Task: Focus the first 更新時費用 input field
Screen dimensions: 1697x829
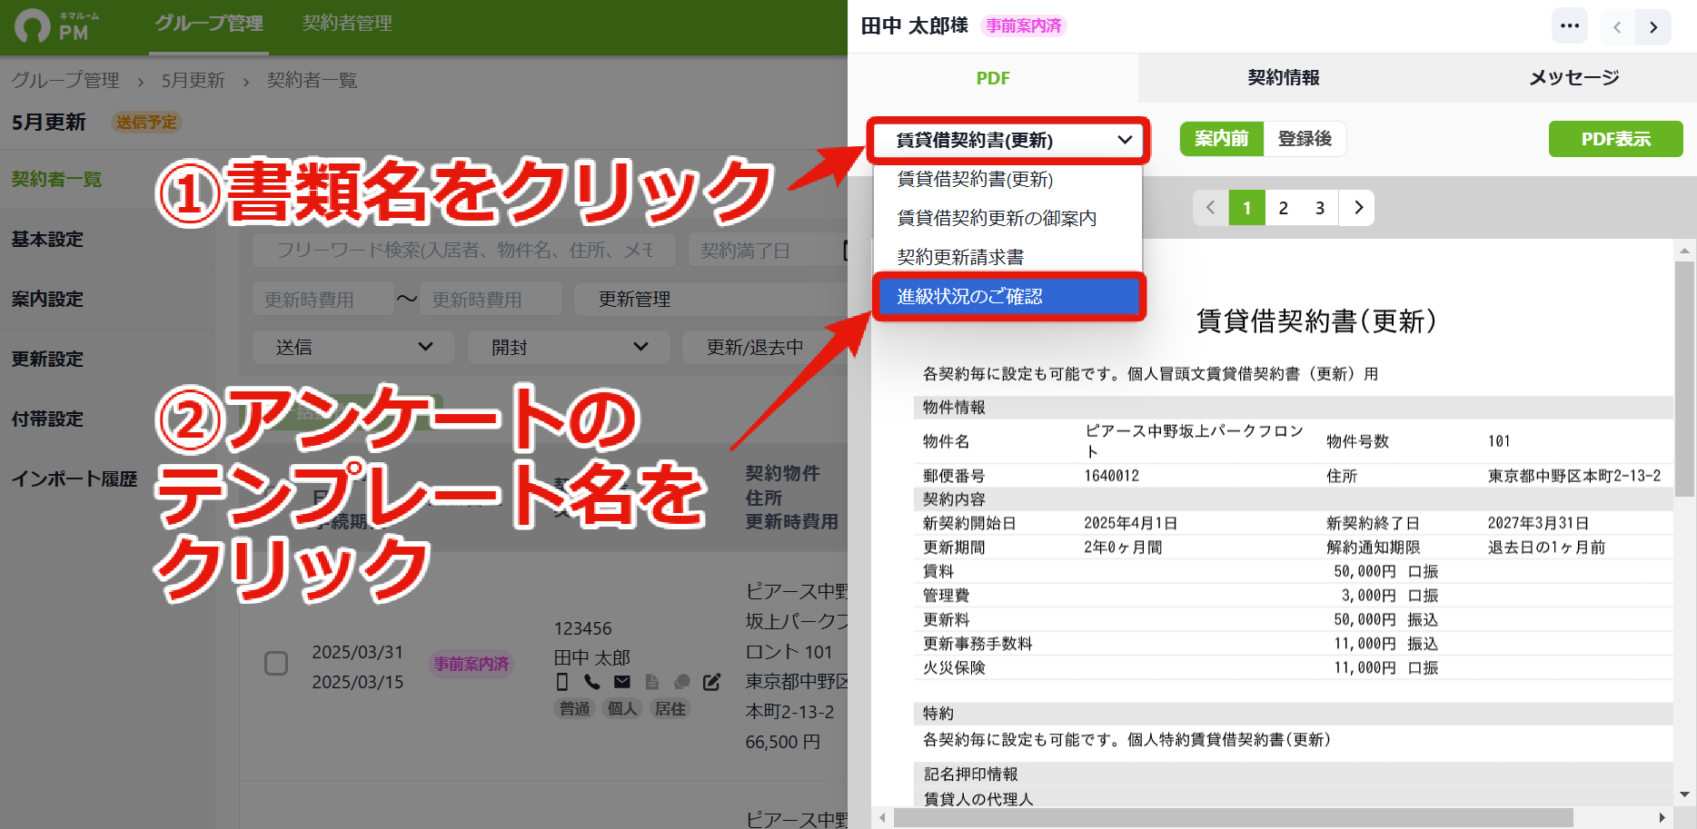Action: coord(323,300)
